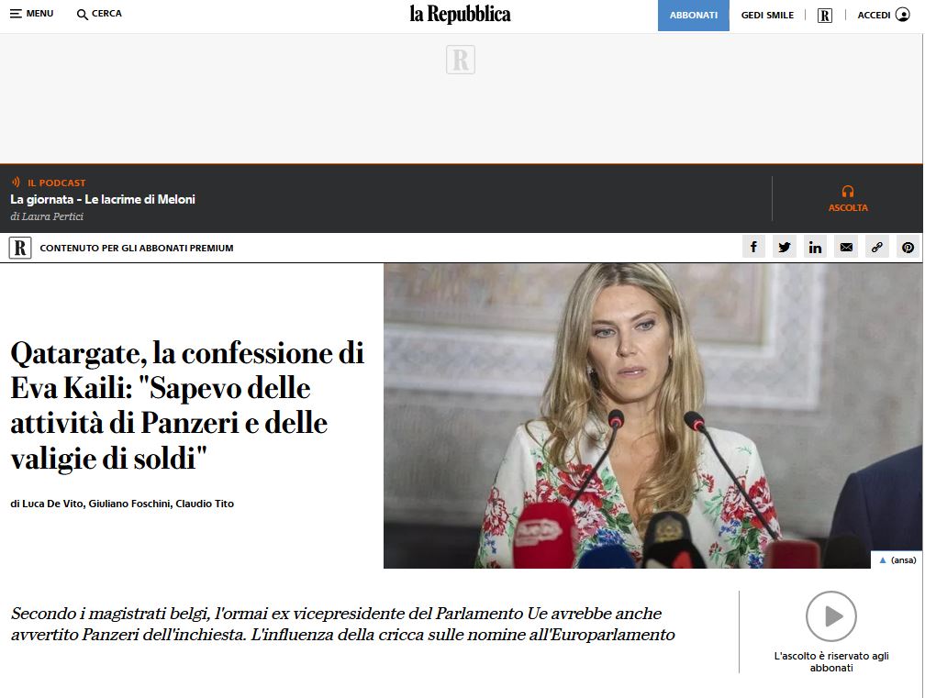Play the article audio listen button
Image resolution: width=925 pixels, height=698 pixels.
(830, 616)
